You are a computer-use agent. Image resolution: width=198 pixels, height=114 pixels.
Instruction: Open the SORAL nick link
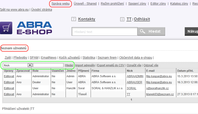[x=131, y=88]
